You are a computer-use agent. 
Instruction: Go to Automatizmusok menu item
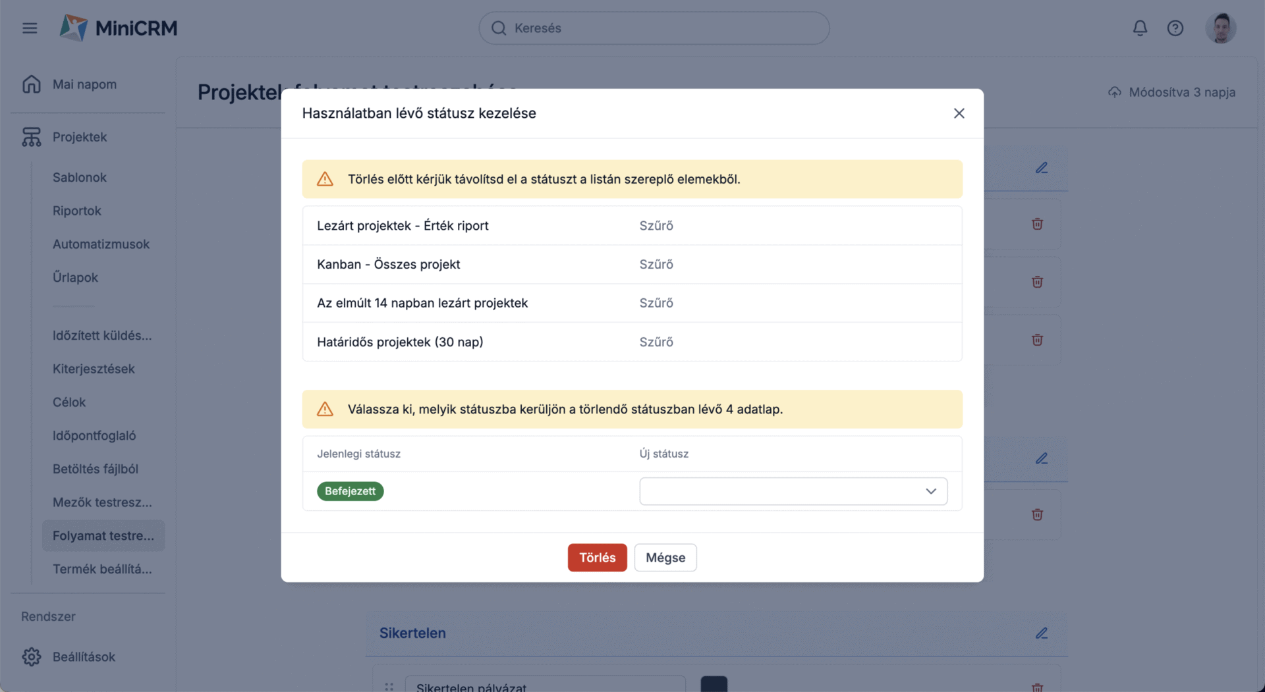point(101,244)
